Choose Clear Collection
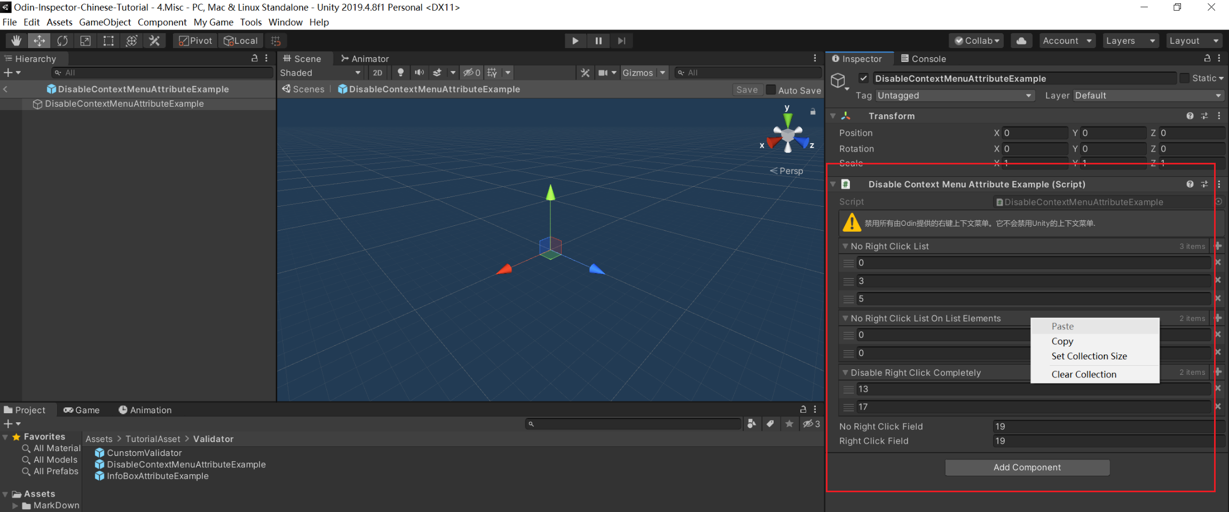The width and height of the screenshot is (1229, 512). (x=1094, y=374)
